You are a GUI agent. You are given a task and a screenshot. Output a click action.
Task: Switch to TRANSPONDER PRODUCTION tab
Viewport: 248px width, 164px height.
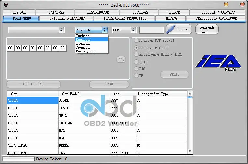click(124, 18)
